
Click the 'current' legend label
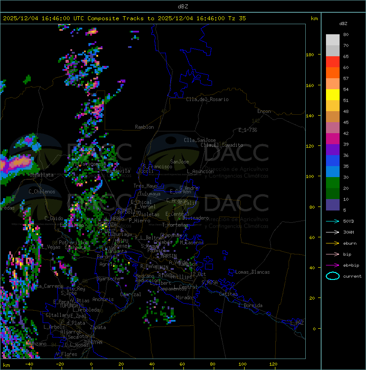pos(352,276)
